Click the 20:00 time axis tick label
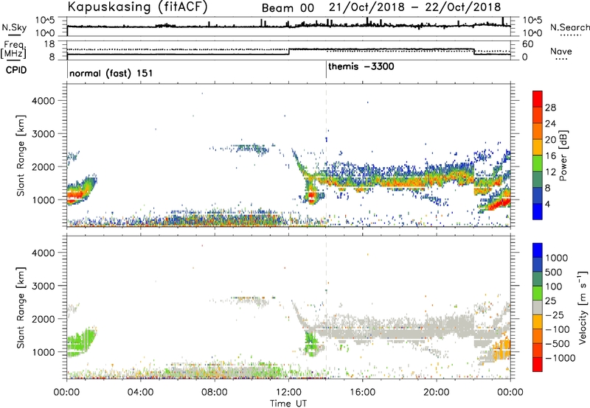590x408 pixels. [x=437, y=393]
